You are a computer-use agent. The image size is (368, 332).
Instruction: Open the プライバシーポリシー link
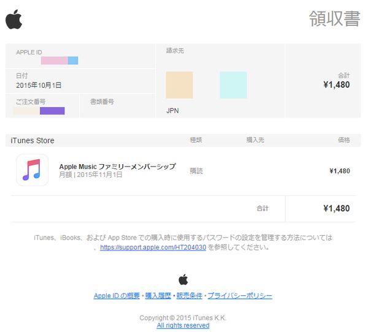[x=239, y=296]
